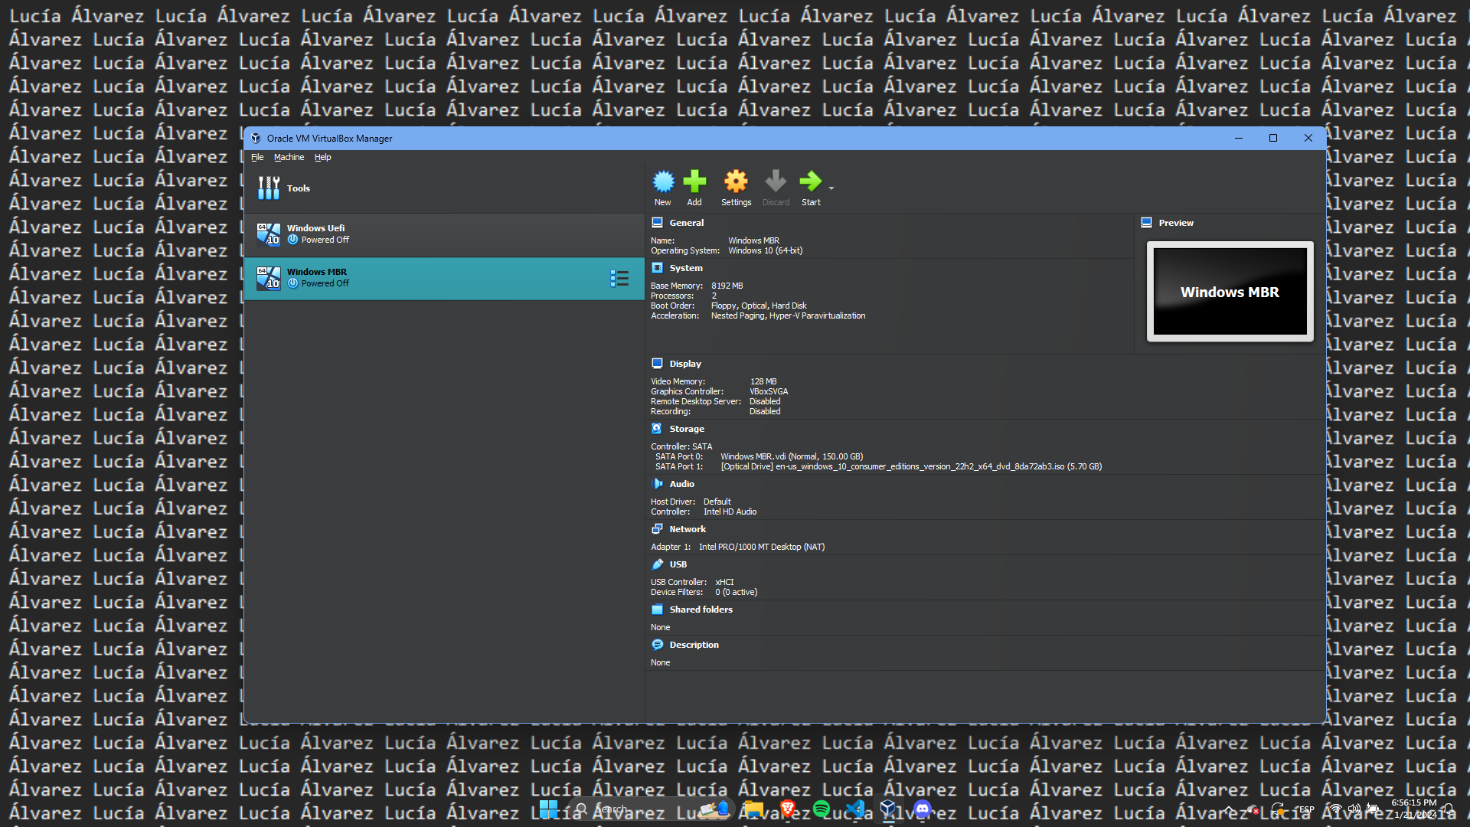Click the Tools icon in the sidebar
1470x827 pixels.
[x=269, y=188]
